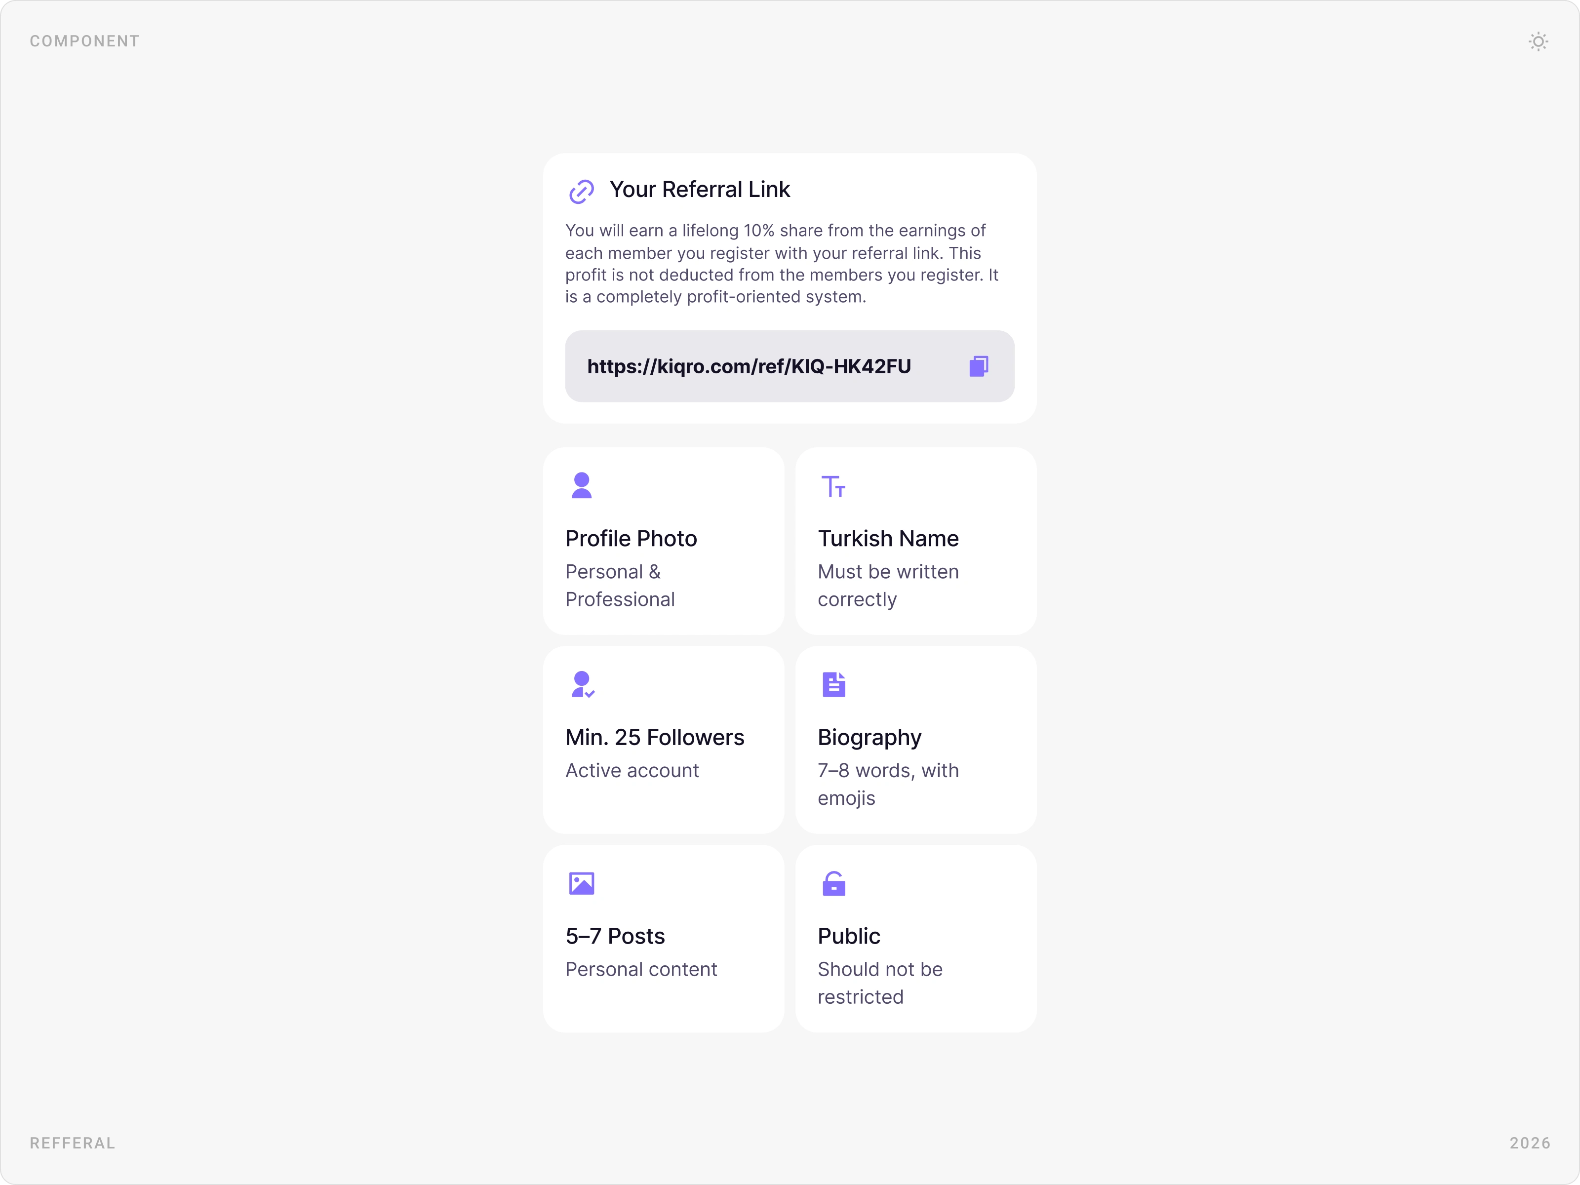Select the Biography card title
The height and width of the screenshot is (1185, 1580).
point(869,737)
